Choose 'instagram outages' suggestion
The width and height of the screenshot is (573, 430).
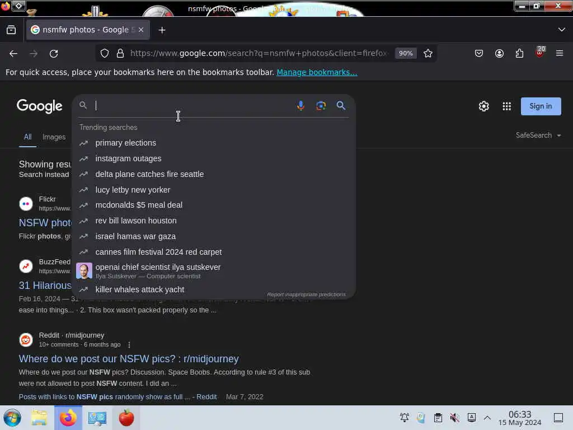[213, 158]
